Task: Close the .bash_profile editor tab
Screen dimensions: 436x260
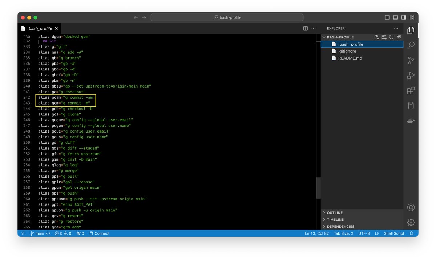Action: [57, 28]
